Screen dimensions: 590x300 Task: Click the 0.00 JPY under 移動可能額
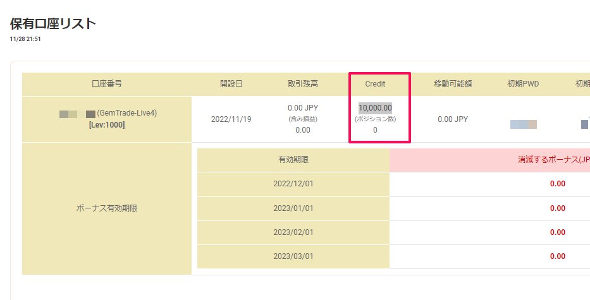pyautogui.click(x=453, y=119)
